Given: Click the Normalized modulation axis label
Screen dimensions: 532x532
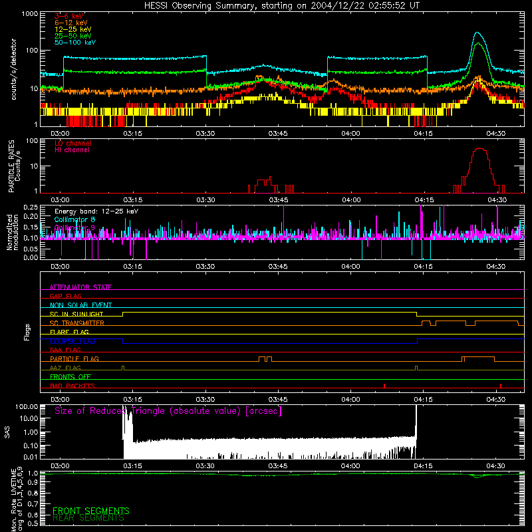Looking at the screenshot, I should tap(13, 232).
